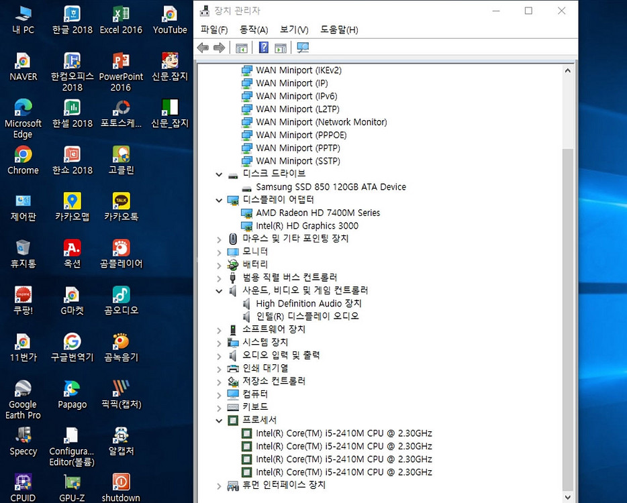Select the 제어판 control panel icon
The width and height of the screenshot is (627, 503).
point(23,207)
